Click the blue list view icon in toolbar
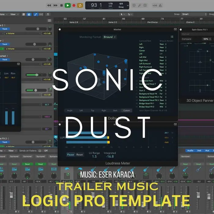Image resolution: width=214 pixels, height=214 pixels. point(29,14)
